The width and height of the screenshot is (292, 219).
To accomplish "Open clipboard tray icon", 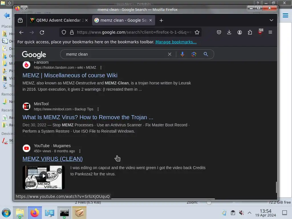I will (233, 213).
